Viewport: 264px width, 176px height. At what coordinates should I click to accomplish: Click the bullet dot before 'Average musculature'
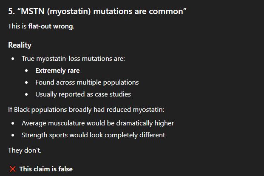13,123
